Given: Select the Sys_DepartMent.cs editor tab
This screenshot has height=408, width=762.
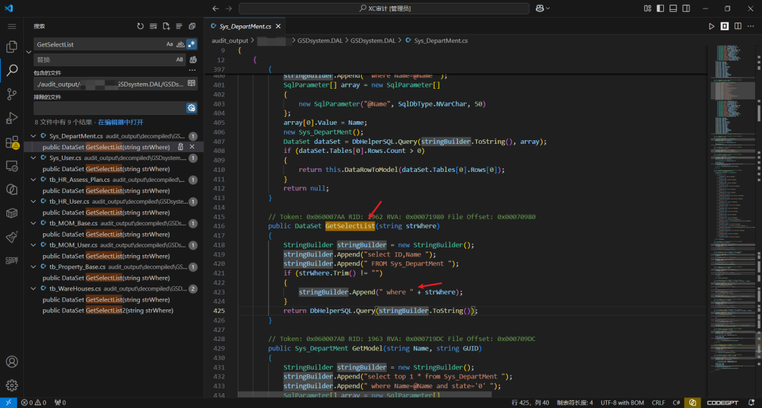Looking at the screenshot, I should pyautogui.click(x=246, y=26).
